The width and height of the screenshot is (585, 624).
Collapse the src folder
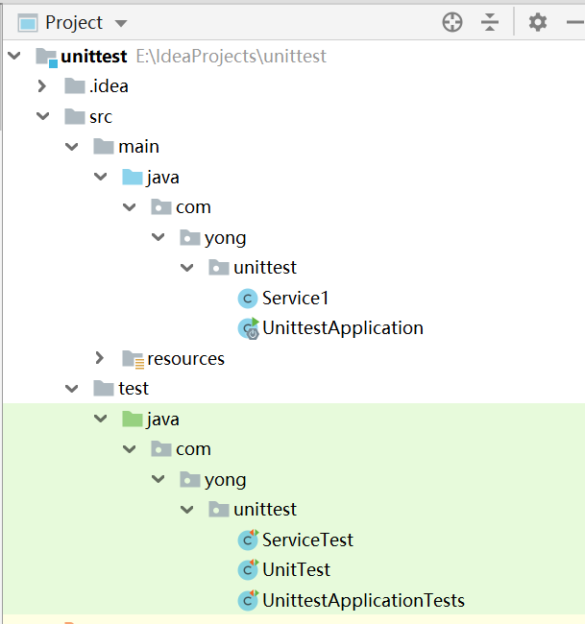point(41,117)
